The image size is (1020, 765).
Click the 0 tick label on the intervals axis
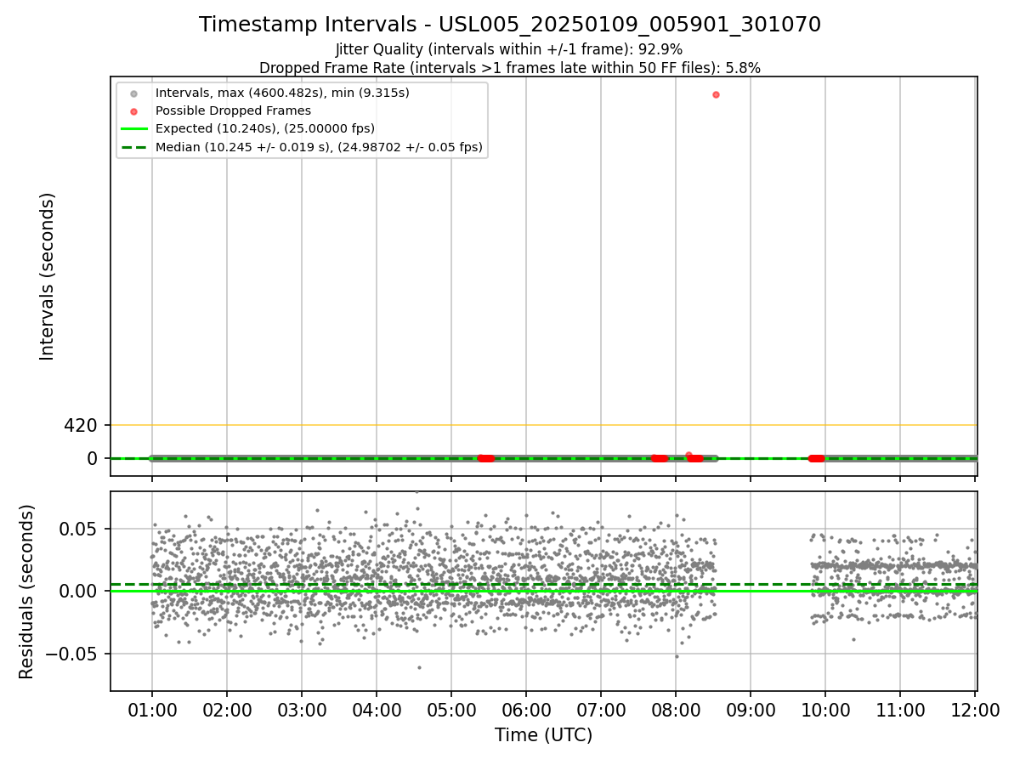[x=93, y=458]
